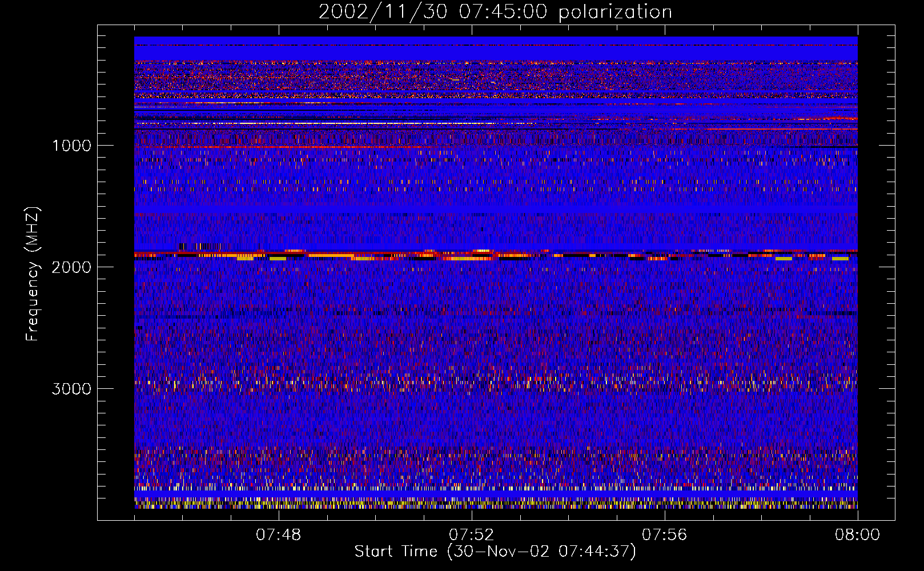Select the "Frequency (MHZ)" y-axis label
924x571 pixels.
[x=32, y=274]
